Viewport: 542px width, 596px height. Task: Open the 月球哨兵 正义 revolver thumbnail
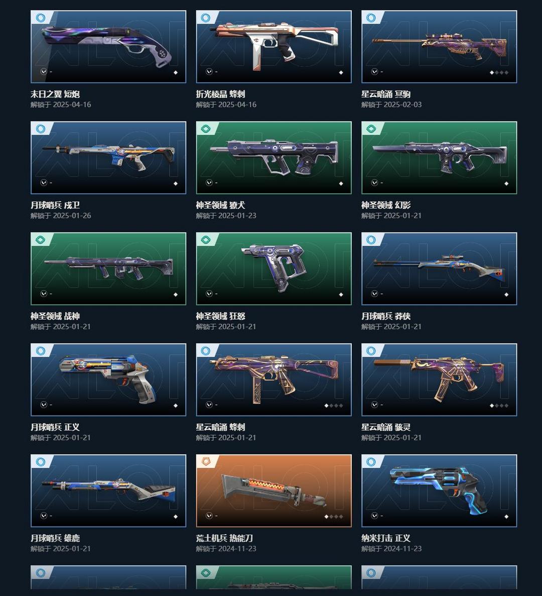(x=108, y=380)
